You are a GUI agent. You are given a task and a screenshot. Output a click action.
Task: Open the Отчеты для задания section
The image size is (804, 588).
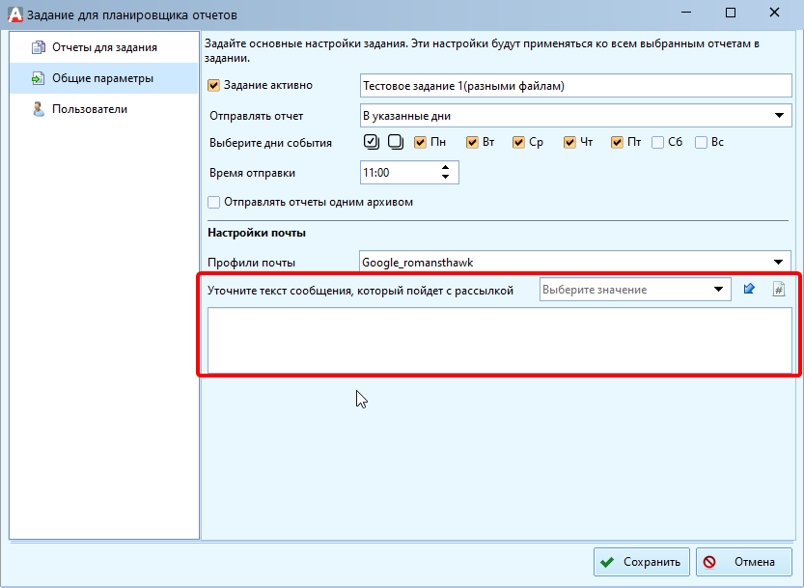pyautogui.click(x=104, y=47)
